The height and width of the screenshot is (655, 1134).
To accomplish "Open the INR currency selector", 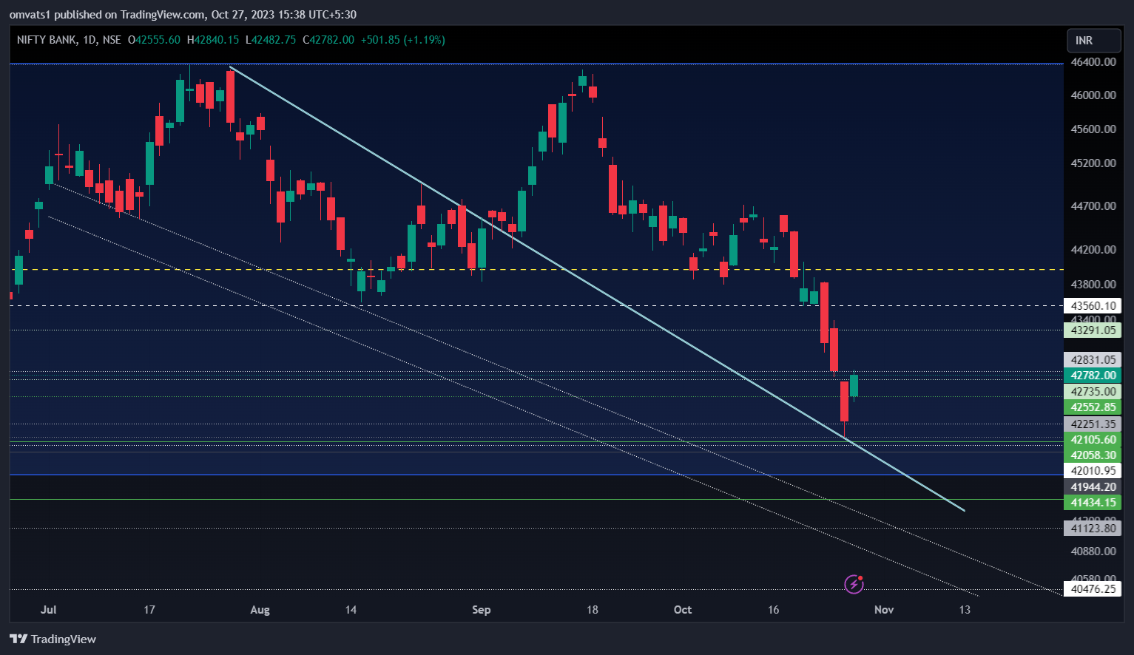I will click(x=1094, y=41).
